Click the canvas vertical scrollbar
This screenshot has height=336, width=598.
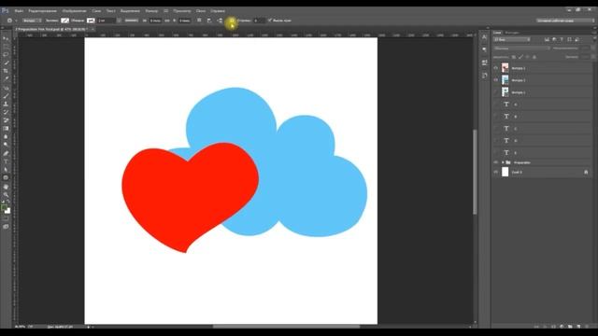coord(475,172)
